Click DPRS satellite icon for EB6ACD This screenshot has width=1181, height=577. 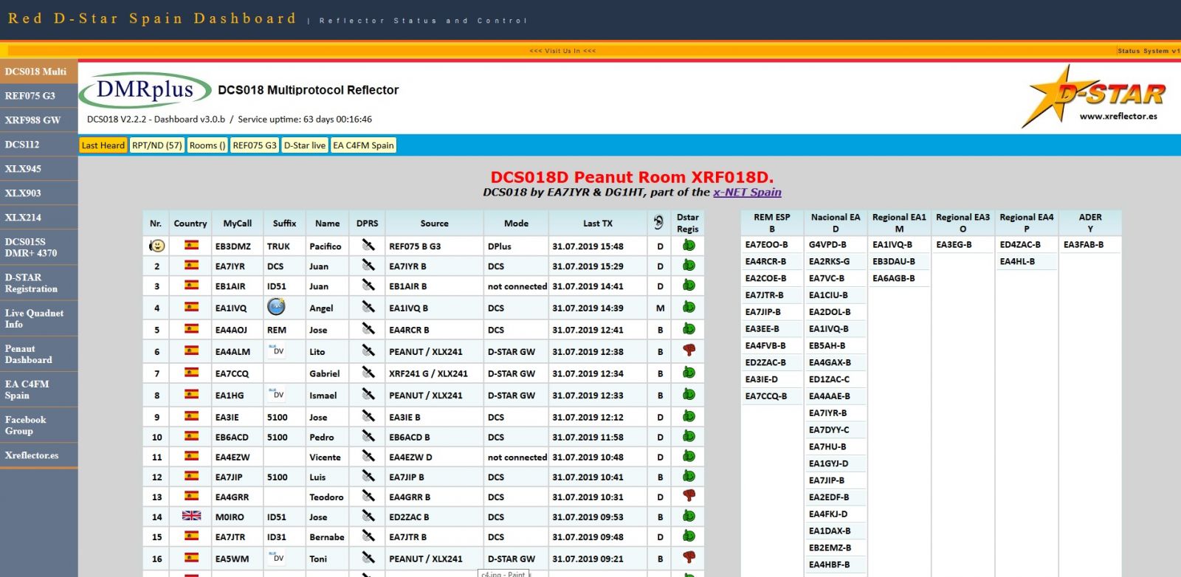pos(368,436)
